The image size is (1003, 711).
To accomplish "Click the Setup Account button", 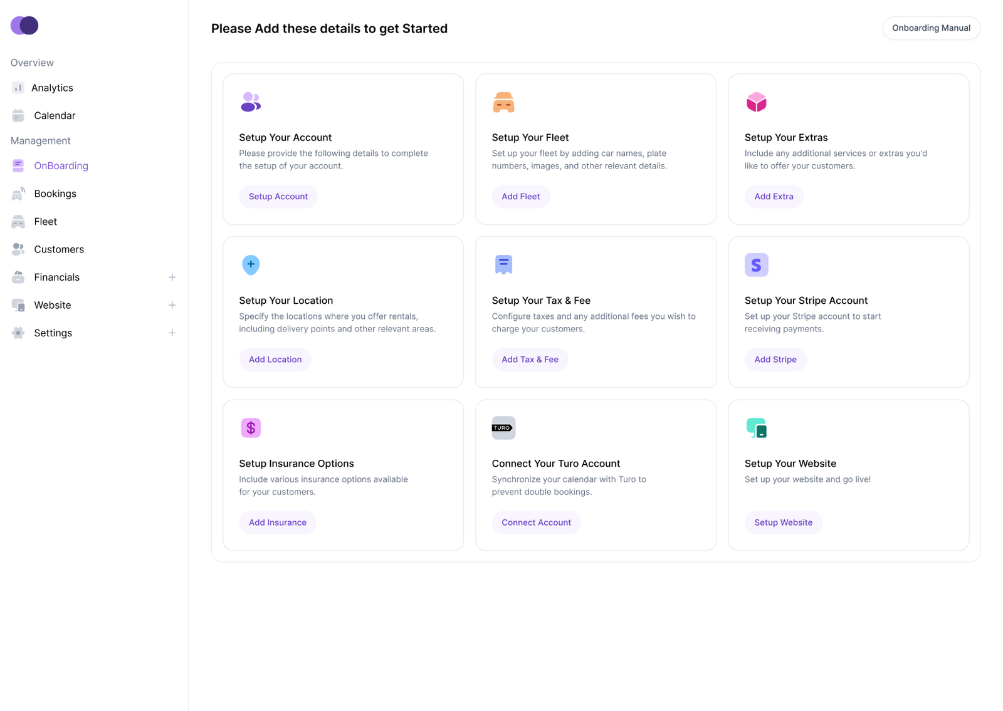I will [x=278, y=197].
